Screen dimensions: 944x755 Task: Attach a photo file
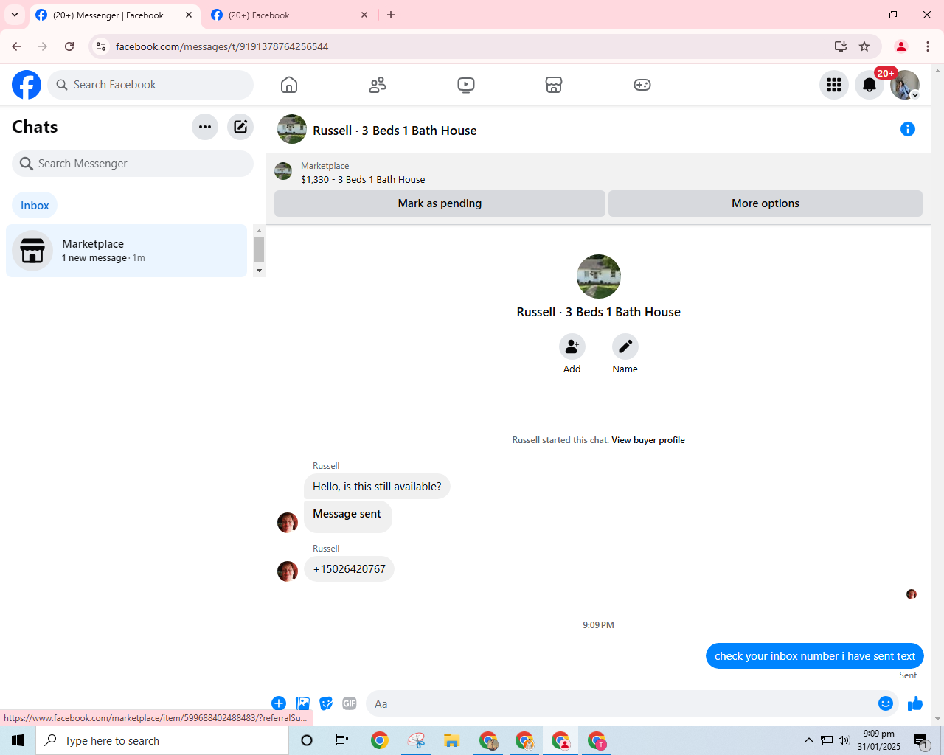(x=302, y=703)
